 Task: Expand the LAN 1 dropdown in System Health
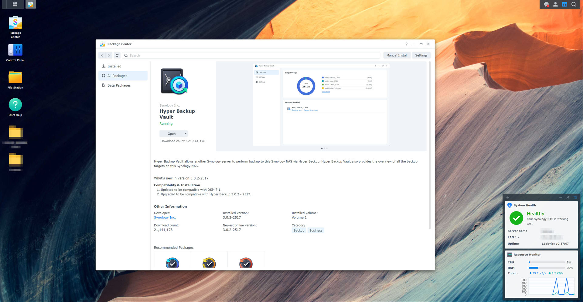coord(519,237)
